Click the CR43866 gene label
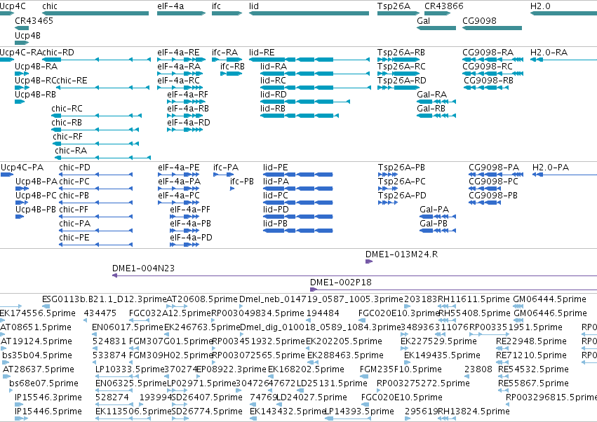Screen dimensions: 597x422 pos(444,6)
